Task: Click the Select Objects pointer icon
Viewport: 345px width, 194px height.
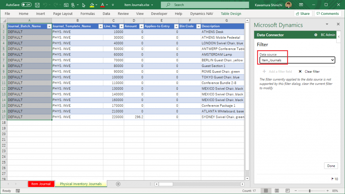Action: point(84,5)
